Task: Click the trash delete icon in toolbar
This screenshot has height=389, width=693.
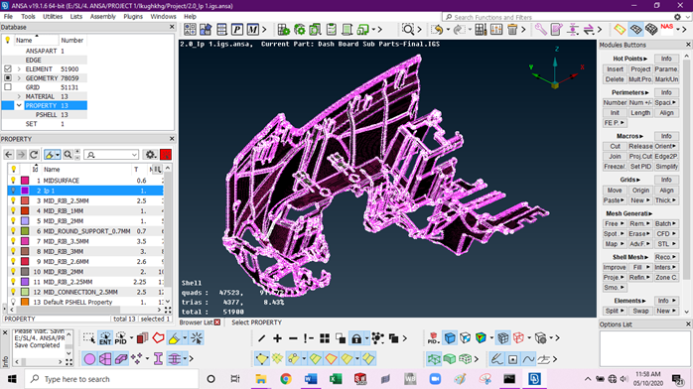Action: (512, 30)
